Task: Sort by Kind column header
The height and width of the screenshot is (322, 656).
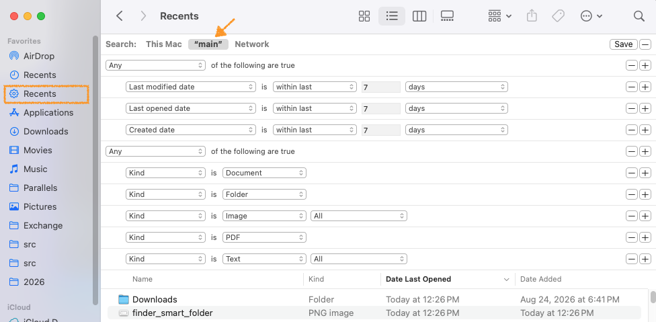Action: pos(317,280)
